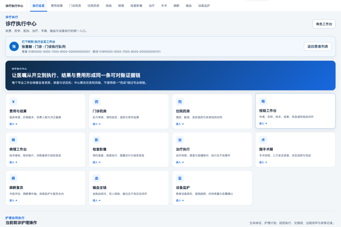Click 进入 link under 治疗执行
Viewport: 341px width, 227px height.
(180, 162)
